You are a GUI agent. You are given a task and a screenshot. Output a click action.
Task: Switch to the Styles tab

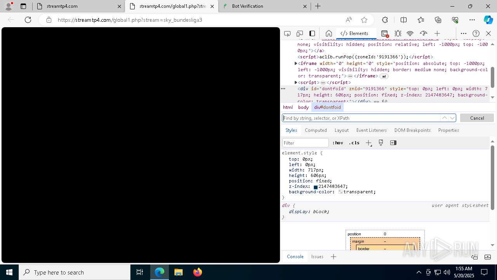pyautogui.click(x=291, y=130)
